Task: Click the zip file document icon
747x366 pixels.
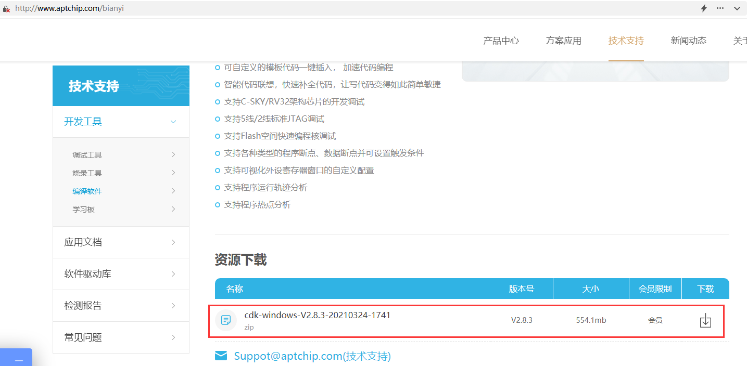Action: click(226, 320)
